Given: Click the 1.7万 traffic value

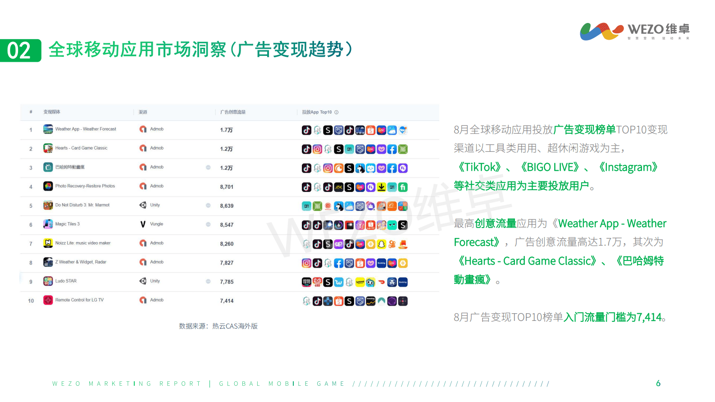Looking at the screenshot, I should click(226, 130).
